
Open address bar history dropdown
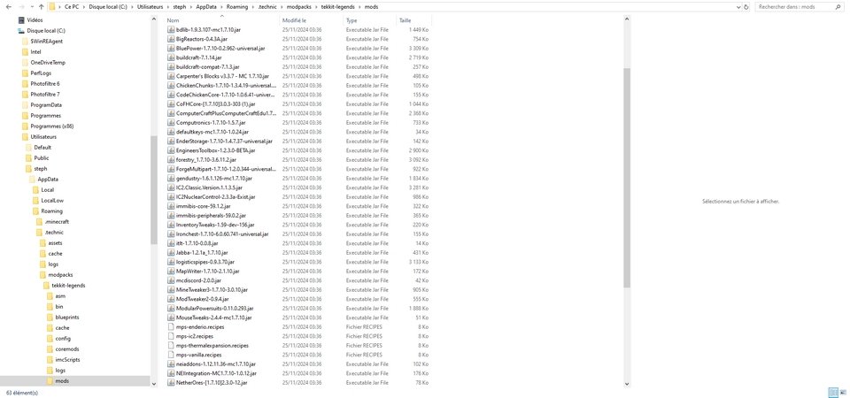coord(739,7)
